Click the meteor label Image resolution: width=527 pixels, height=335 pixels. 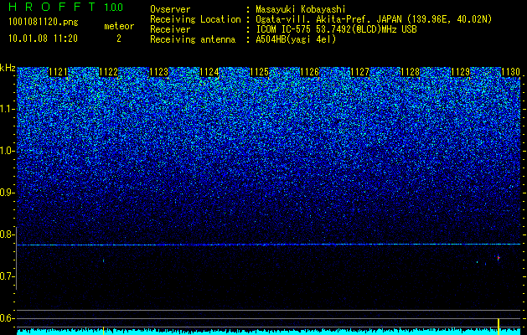coord(119,26)
